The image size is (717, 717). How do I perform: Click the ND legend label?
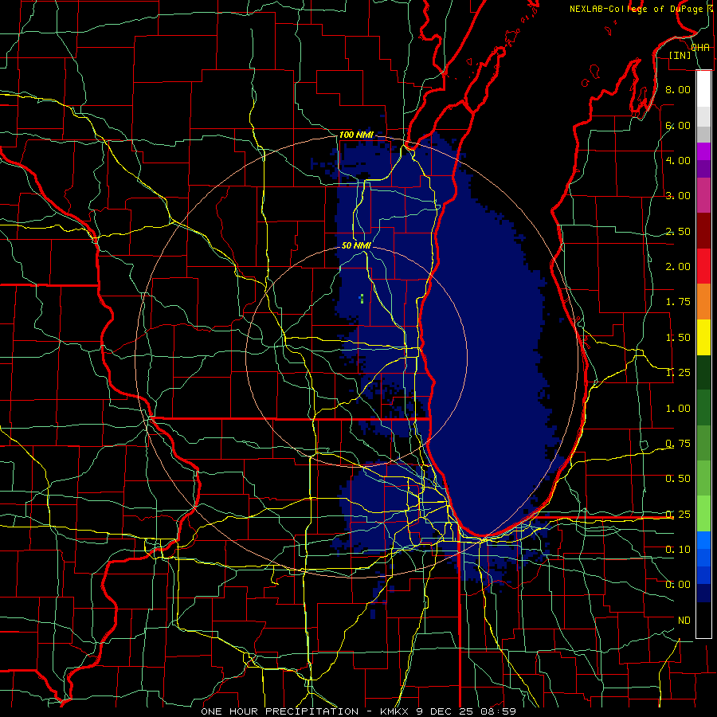pyautogui.click(x=684, y=621)
